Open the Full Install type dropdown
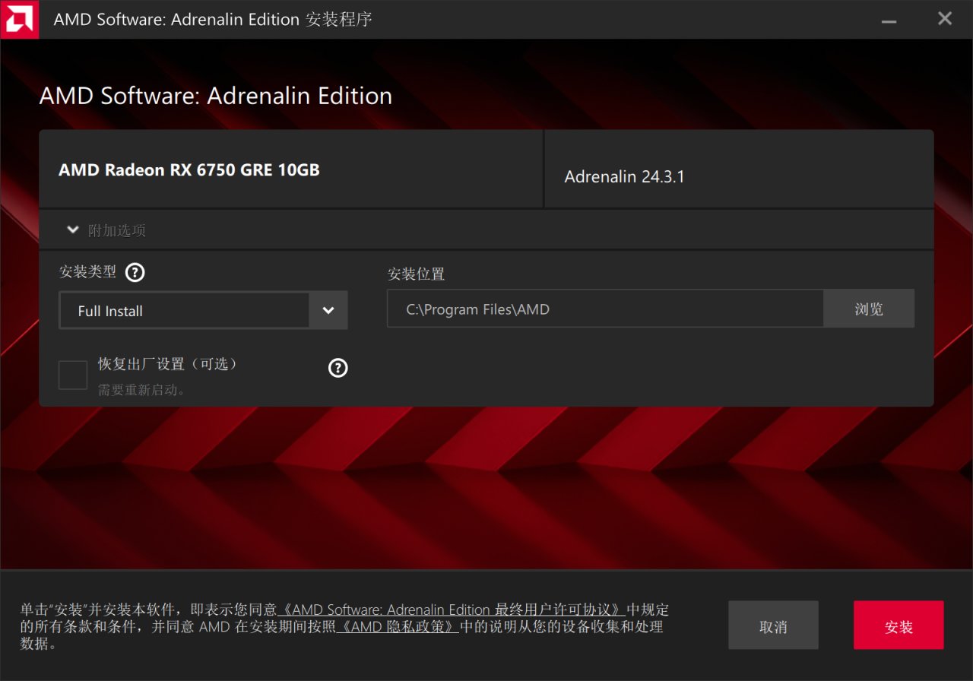The image size is (973, 681). (203, 310)
